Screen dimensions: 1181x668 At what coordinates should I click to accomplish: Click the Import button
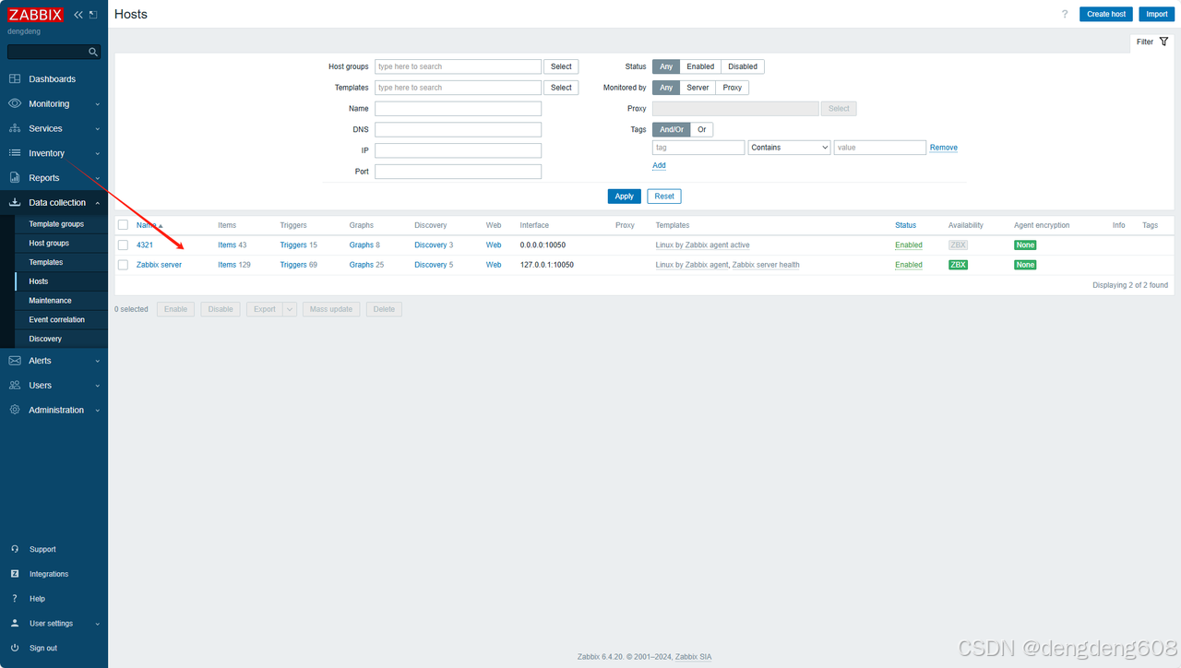(x=1157, y=14)
